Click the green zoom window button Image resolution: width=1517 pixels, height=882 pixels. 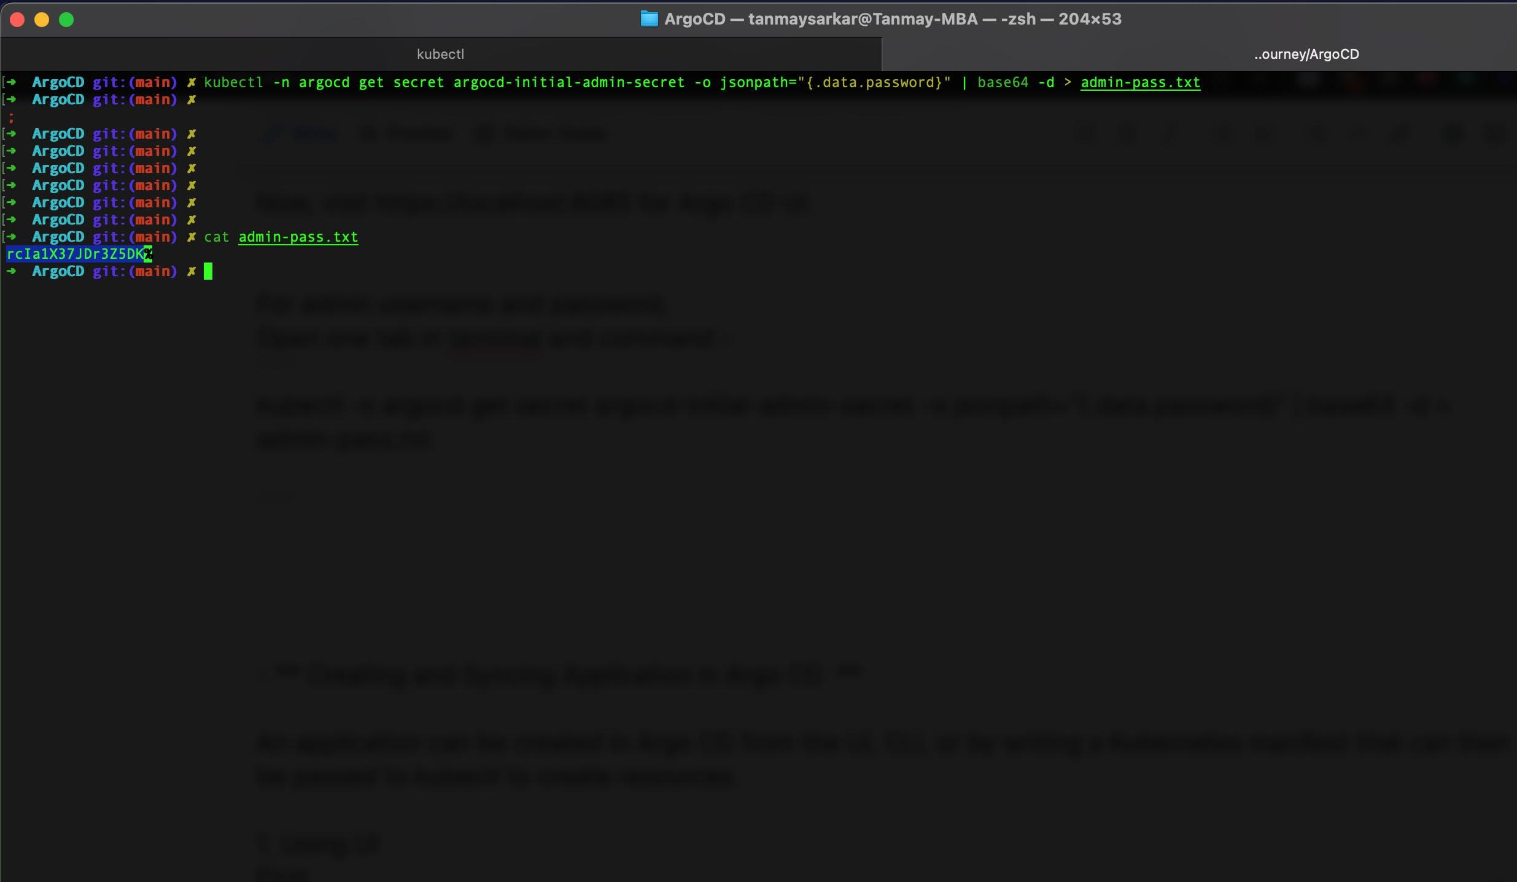[x=66, y=20]
